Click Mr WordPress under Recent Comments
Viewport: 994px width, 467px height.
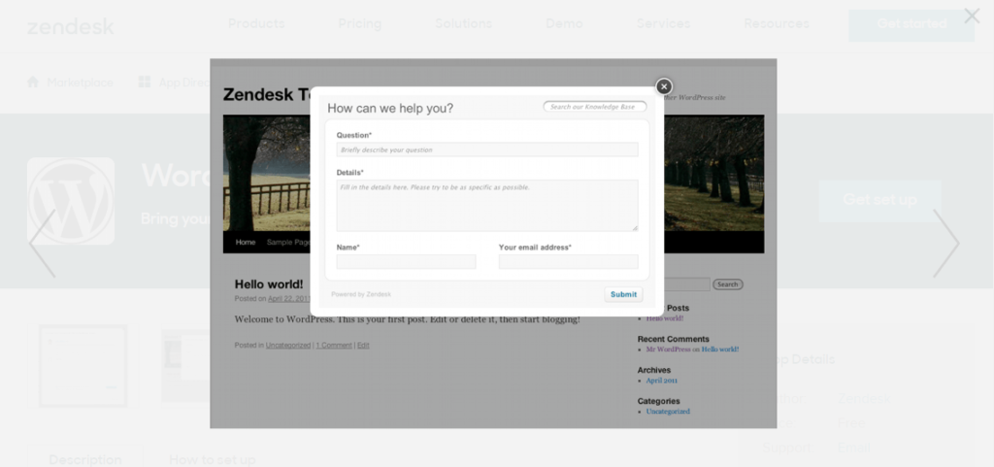pos(668,350)
